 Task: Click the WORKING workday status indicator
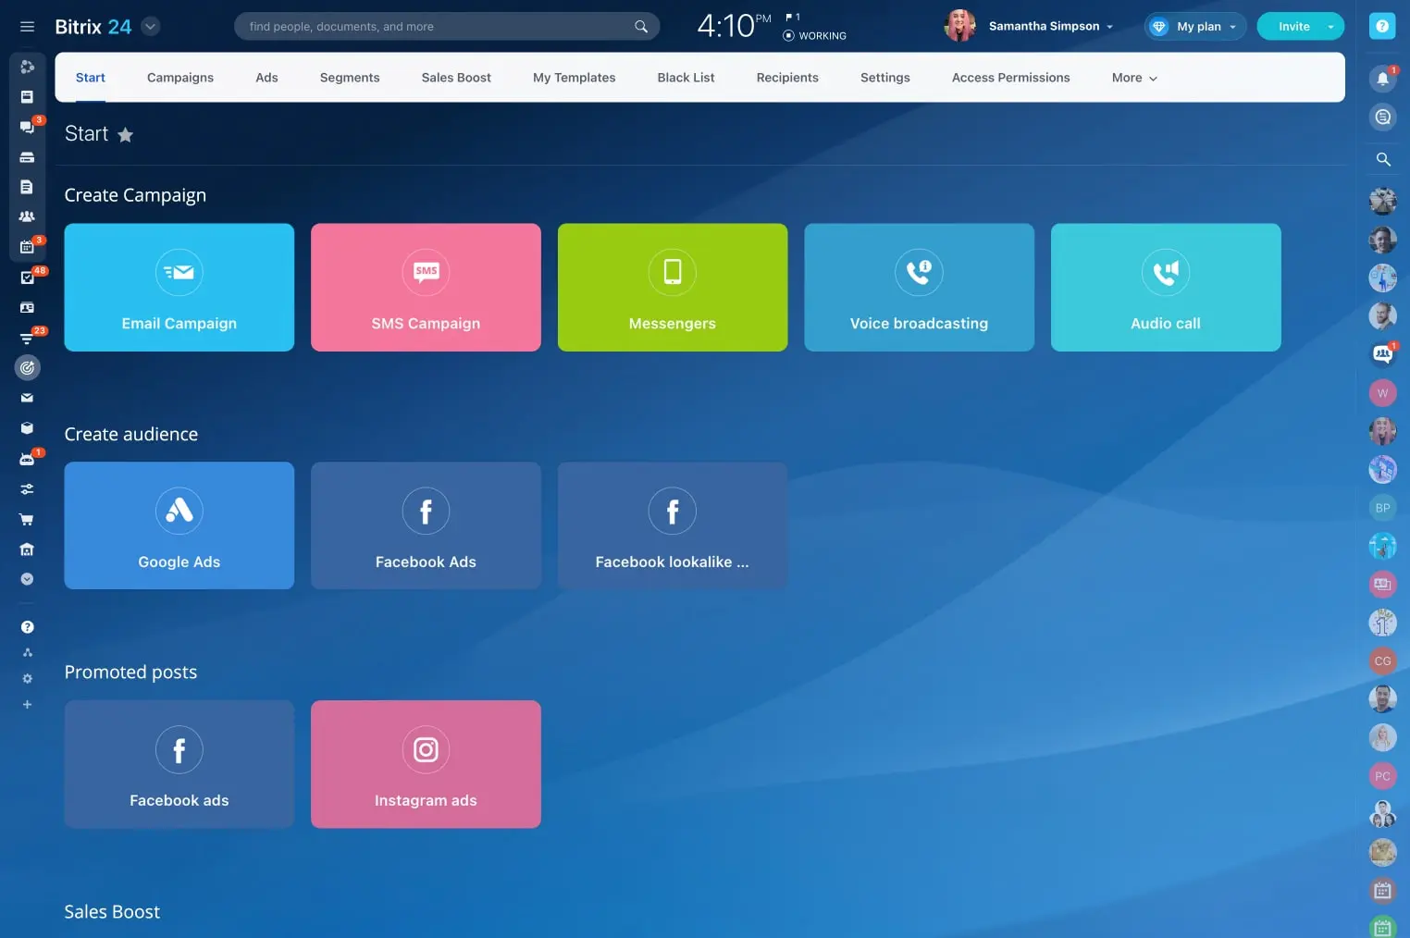click(814, 36)
